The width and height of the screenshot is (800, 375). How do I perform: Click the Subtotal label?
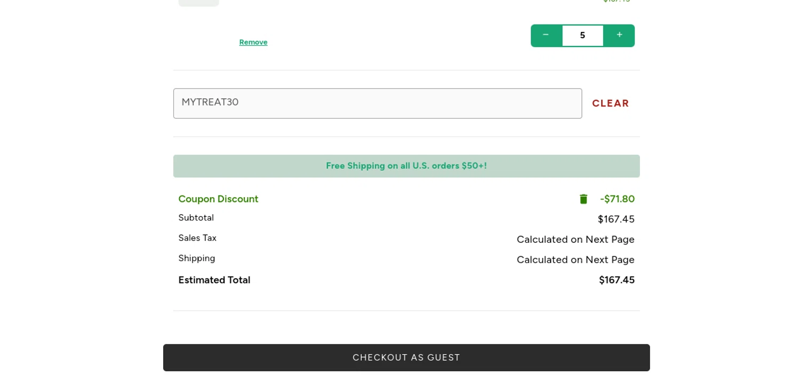[196, 218]
